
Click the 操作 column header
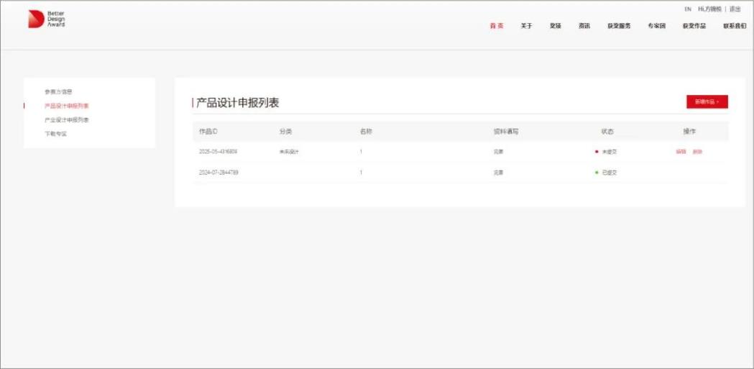[689, 132]
